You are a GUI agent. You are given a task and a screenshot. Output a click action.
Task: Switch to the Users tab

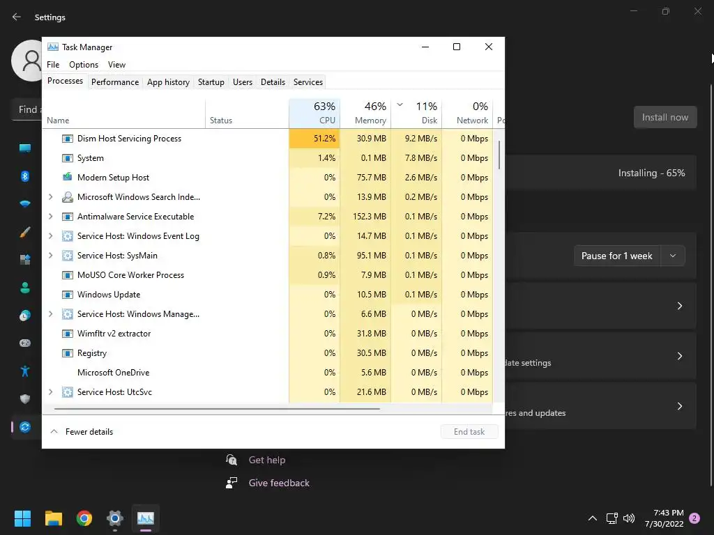242,82
